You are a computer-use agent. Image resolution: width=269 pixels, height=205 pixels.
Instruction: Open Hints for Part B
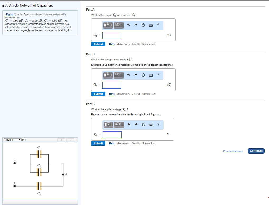click(x=111, y=94)
